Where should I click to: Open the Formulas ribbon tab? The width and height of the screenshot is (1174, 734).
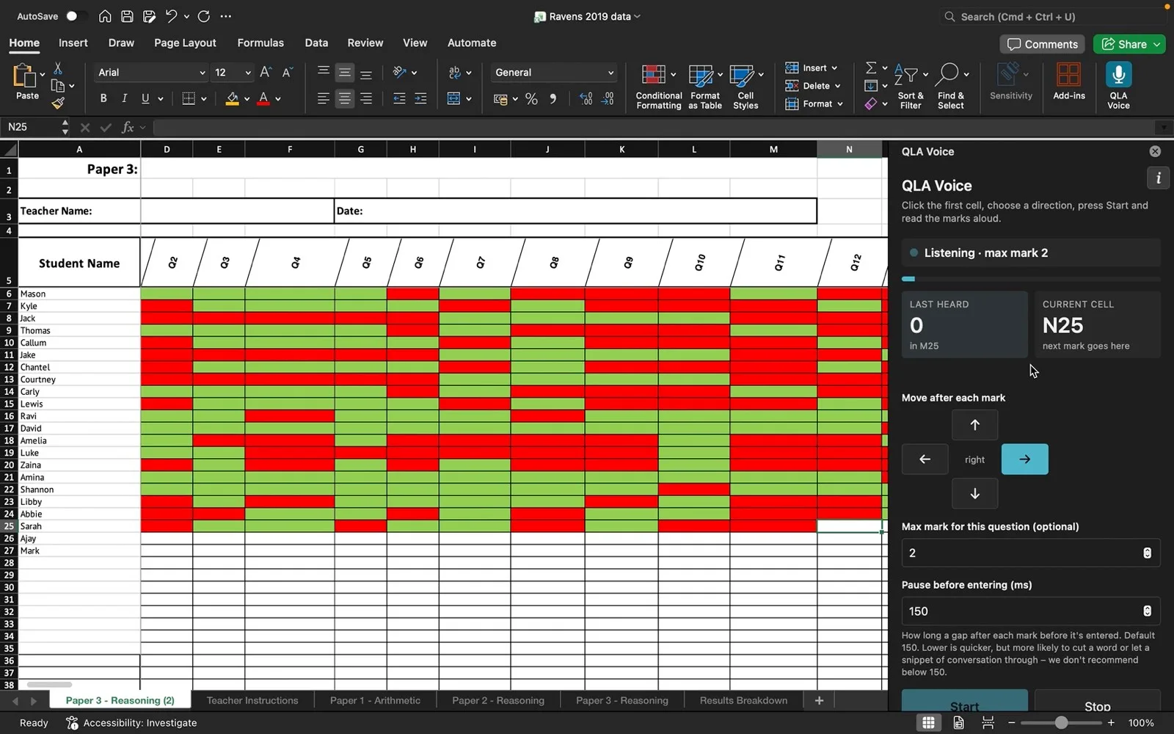point(260,43)
